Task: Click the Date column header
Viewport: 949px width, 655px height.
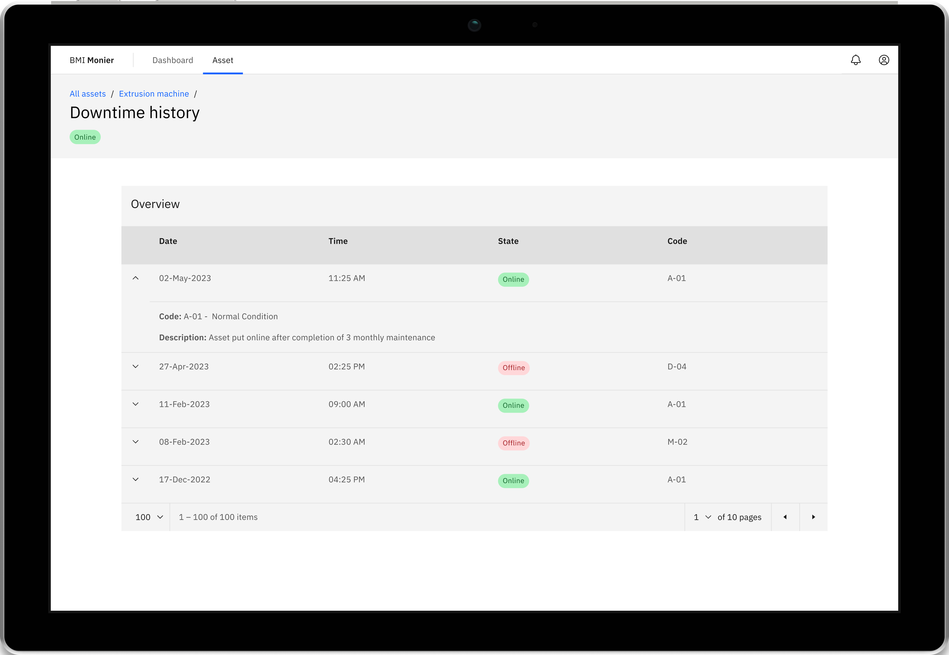Action: tap(168, 241)
